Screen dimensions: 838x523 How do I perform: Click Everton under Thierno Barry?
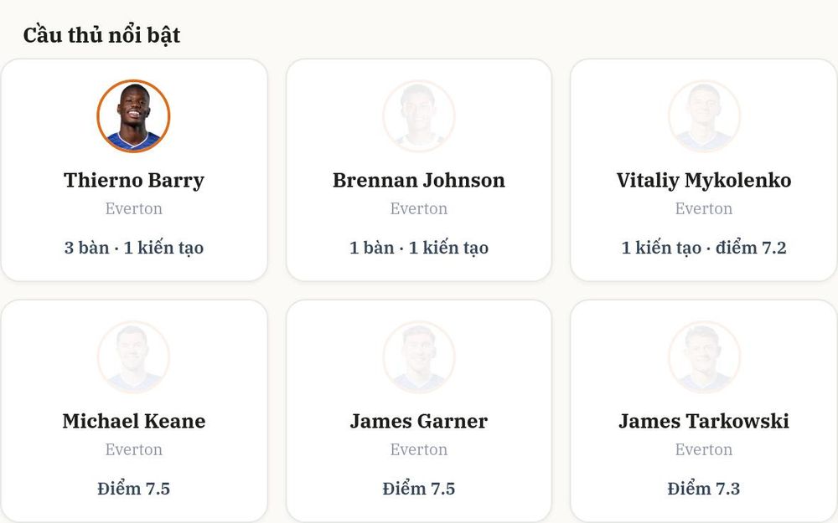pyautogui.click(x=133, y=208)
